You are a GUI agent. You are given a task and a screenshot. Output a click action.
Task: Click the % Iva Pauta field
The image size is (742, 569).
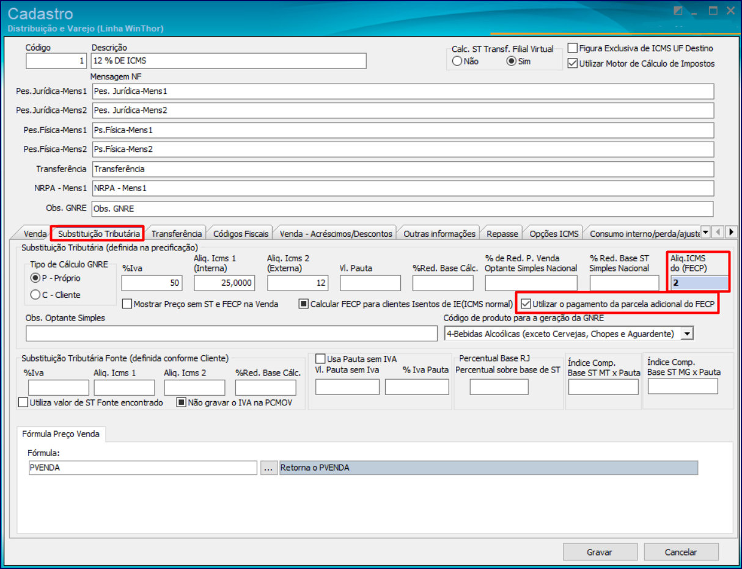417,387
